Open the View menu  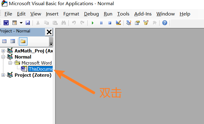tap(36, 14)
